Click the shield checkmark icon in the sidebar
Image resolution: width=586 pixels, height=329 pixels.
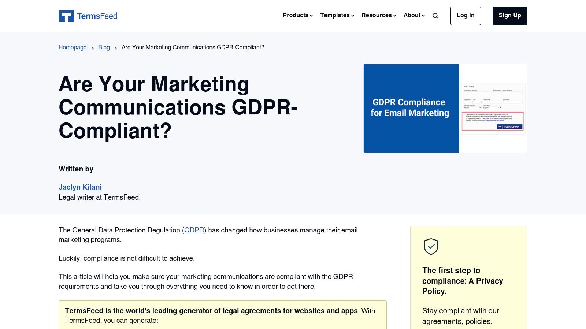click(431, 247)
